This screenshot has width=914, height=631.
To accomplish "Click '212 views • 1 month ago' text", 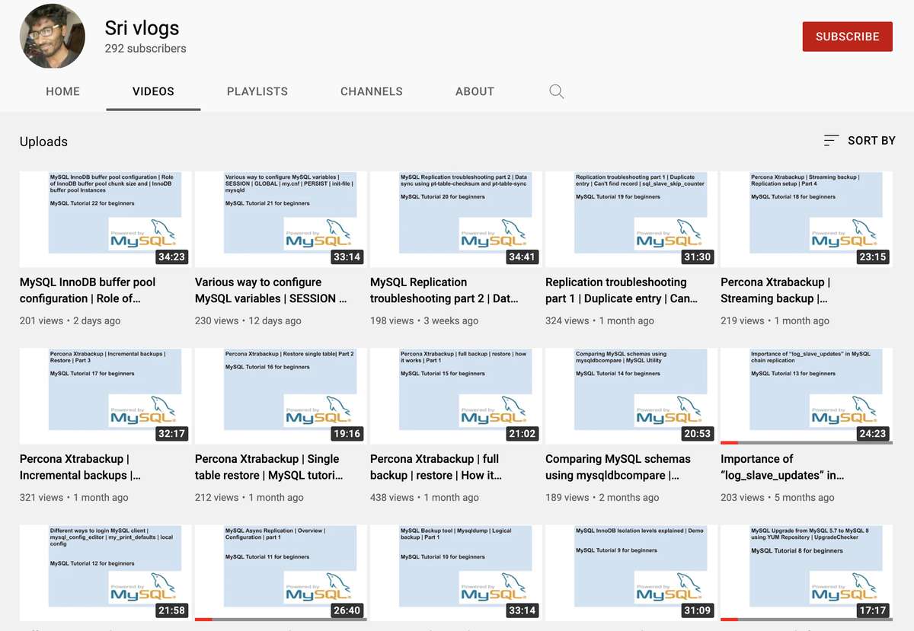I will [249, 498].
